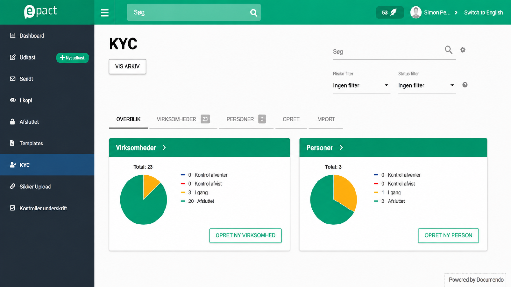Image resolution: width=511 pixels, height=287 pixels.
Task: Click the KYC user-check icon
Action: 13,165
